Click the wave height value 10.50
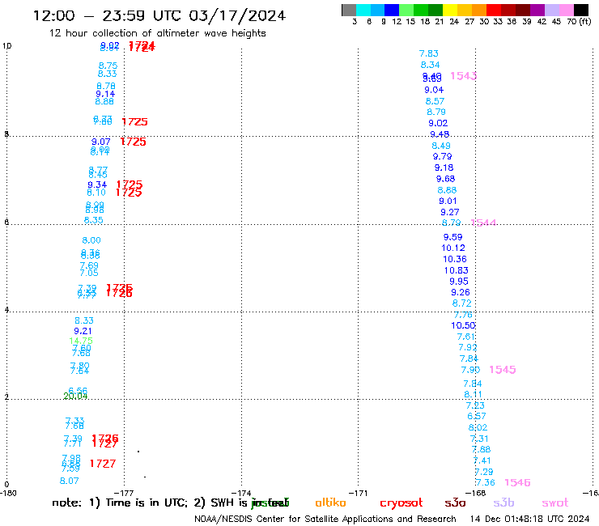 [x=463, y=325]
